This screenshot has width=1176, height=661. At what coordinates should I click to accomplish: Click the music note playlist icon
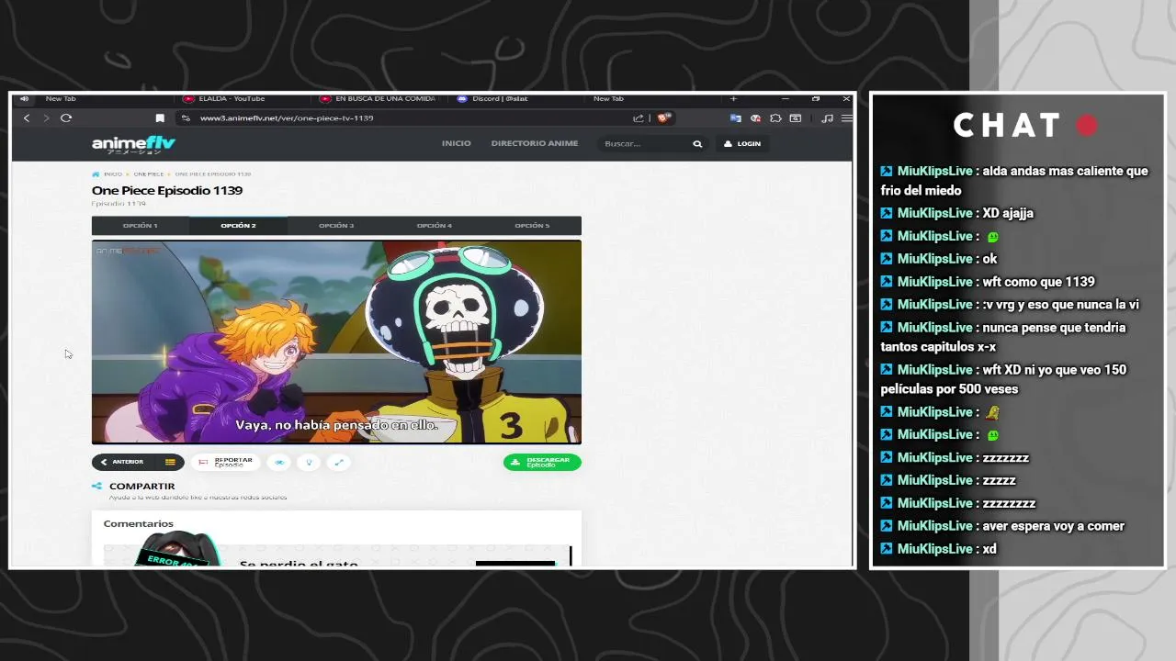tap(827, 118)
